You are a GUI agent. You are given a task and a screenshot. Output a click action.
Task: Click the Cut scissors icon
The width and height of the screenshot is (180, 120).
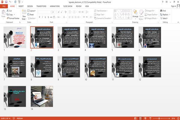[x=7, y=11]
